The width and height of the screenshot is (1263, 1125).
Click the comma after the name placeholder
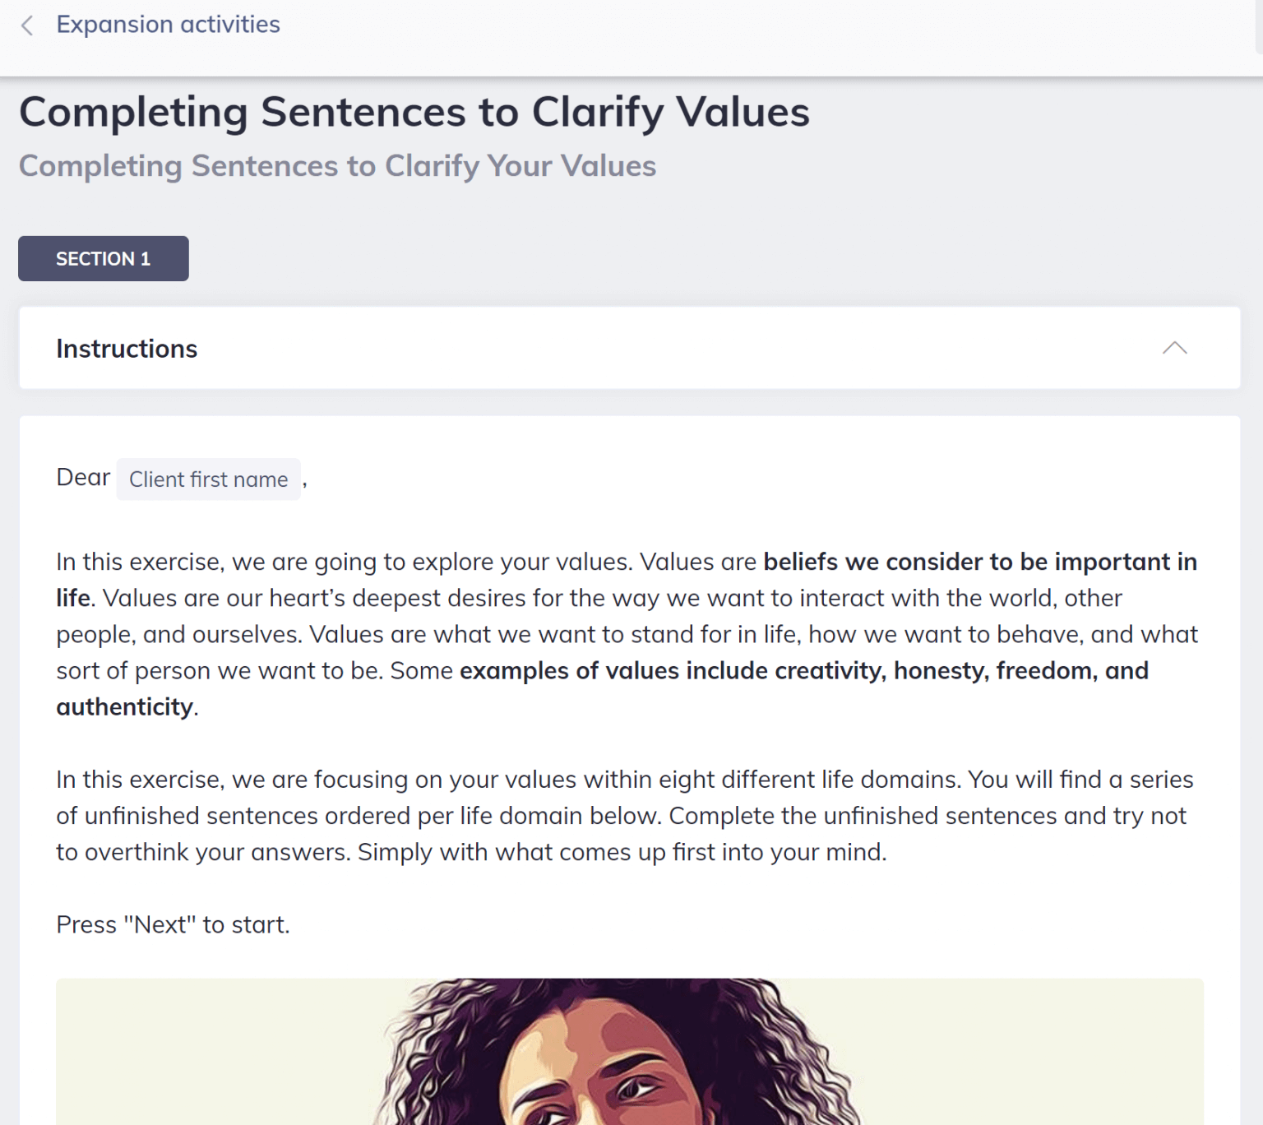[305, 481]
